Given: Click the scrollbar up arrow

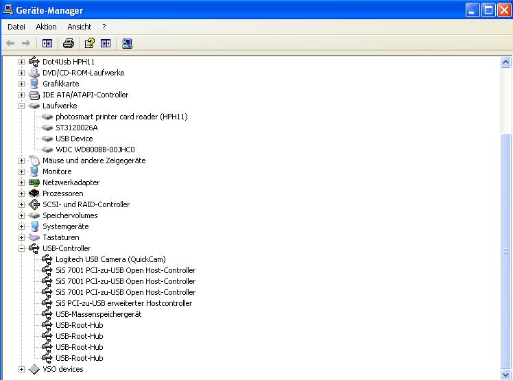Looking at the screenshot, I should 506,62.
